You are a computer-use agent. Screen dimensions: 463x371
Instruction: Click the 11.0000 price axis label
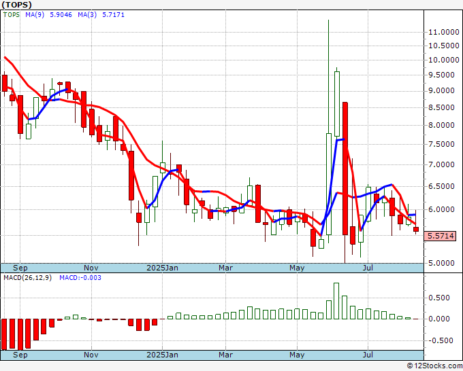(443, 32)
